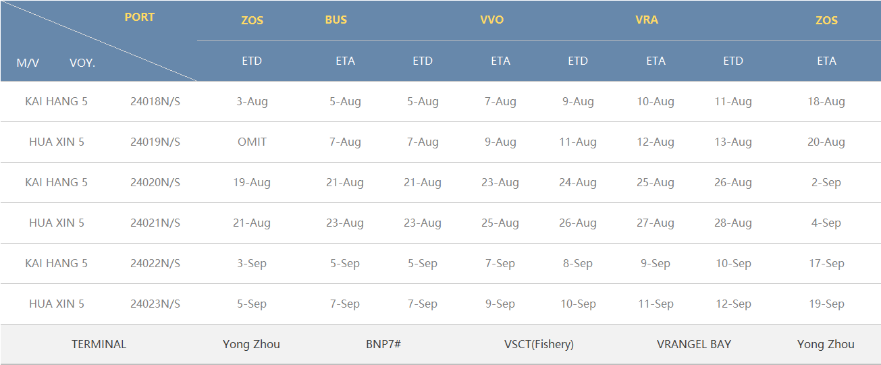Select the VOY. header label
The height and width of the screenshot is (365, 881).
82,63
